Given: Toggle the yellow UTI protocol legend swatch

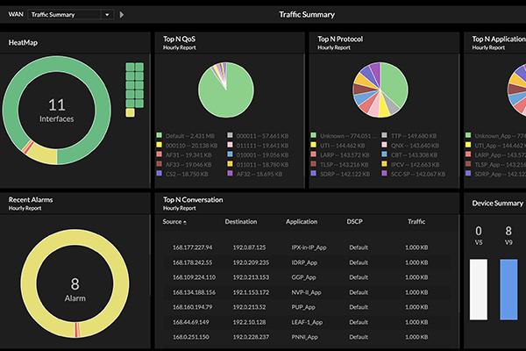Looking at the screenshot, I should click(314, 145).
